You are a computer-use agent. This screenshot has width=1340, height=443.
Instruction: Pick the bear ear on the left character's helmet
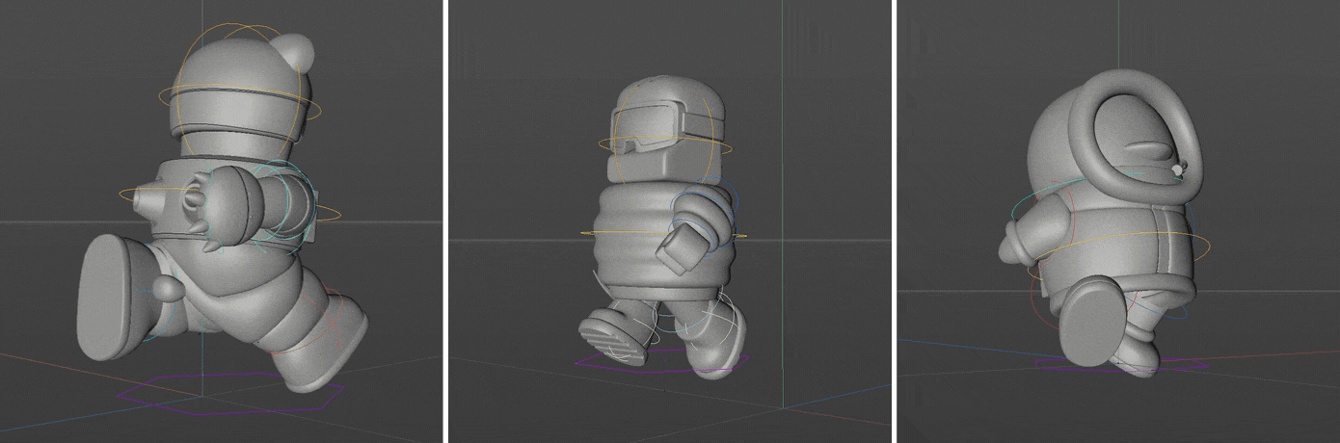(293, 52)
